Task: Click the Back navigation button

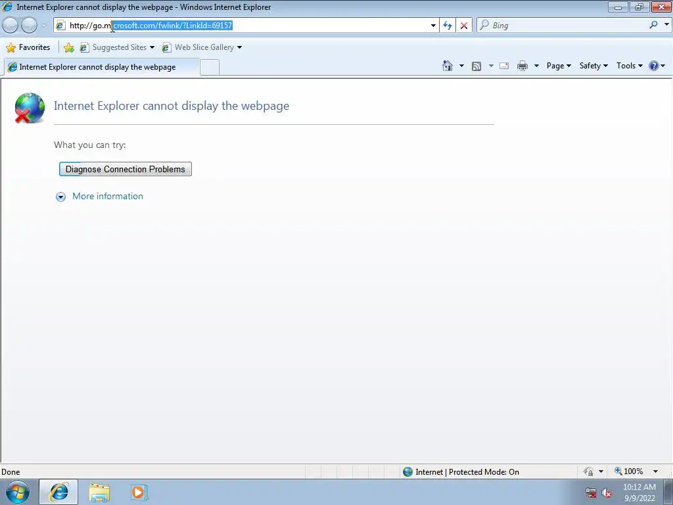Action: tap(11, 26)
